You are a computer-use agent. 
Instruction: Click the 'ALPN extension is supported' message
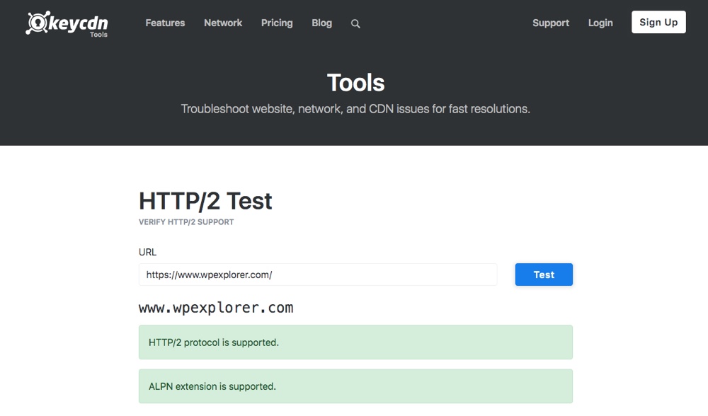pos(355,386)
